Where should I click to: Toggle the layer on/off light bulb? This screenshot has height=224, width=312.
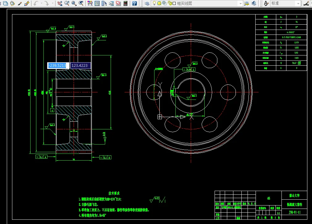coord(154,3)
